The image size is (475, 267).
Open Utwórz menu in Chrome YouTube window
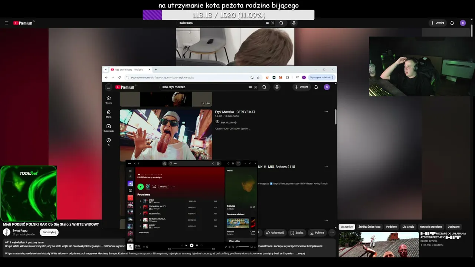(301, 87)
